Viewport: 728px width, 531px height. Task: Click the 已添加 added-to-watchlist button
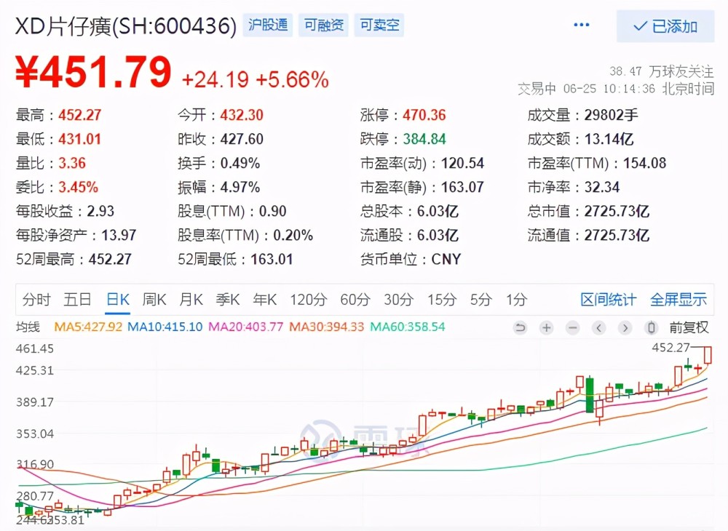[x=665, y=26]
